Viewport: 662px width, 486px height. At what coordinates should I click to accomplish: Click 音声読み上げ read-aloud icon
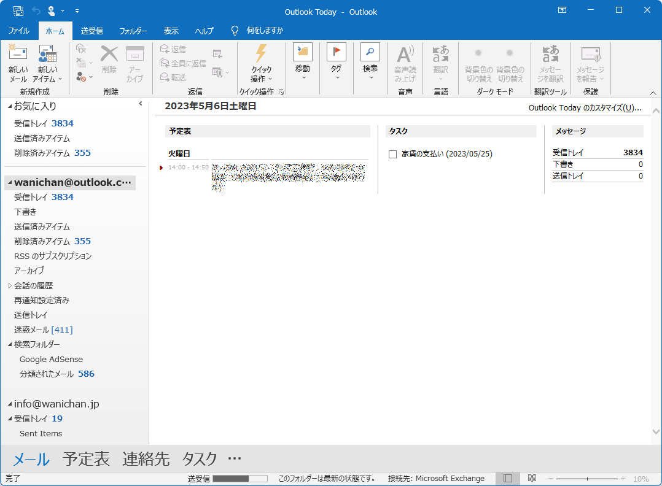point(405,54)
